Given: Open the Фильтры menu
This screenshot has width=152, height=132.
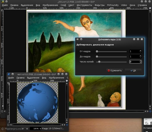Looking at the screenshot, I should (100, 5).
